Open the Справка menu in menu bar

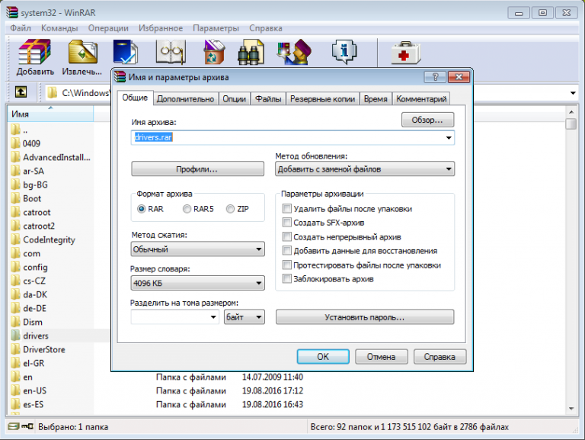point(266,28)
